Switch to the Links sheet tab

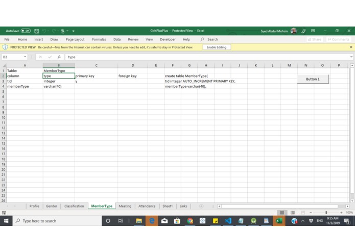click(x=183, y=206)
